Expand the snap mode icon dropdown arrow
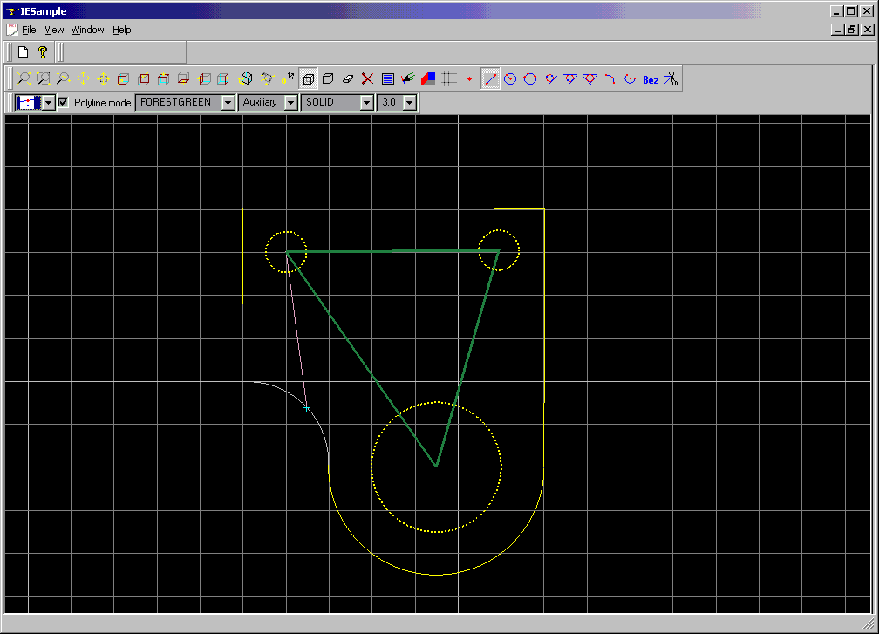Image resolution: width=879 pixels, height=634 pixels. [x=49, y=103]
